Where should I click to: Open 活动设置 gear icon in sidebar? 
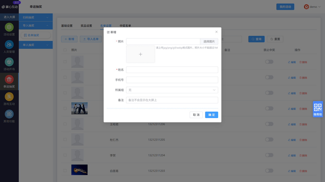point(9,27)
